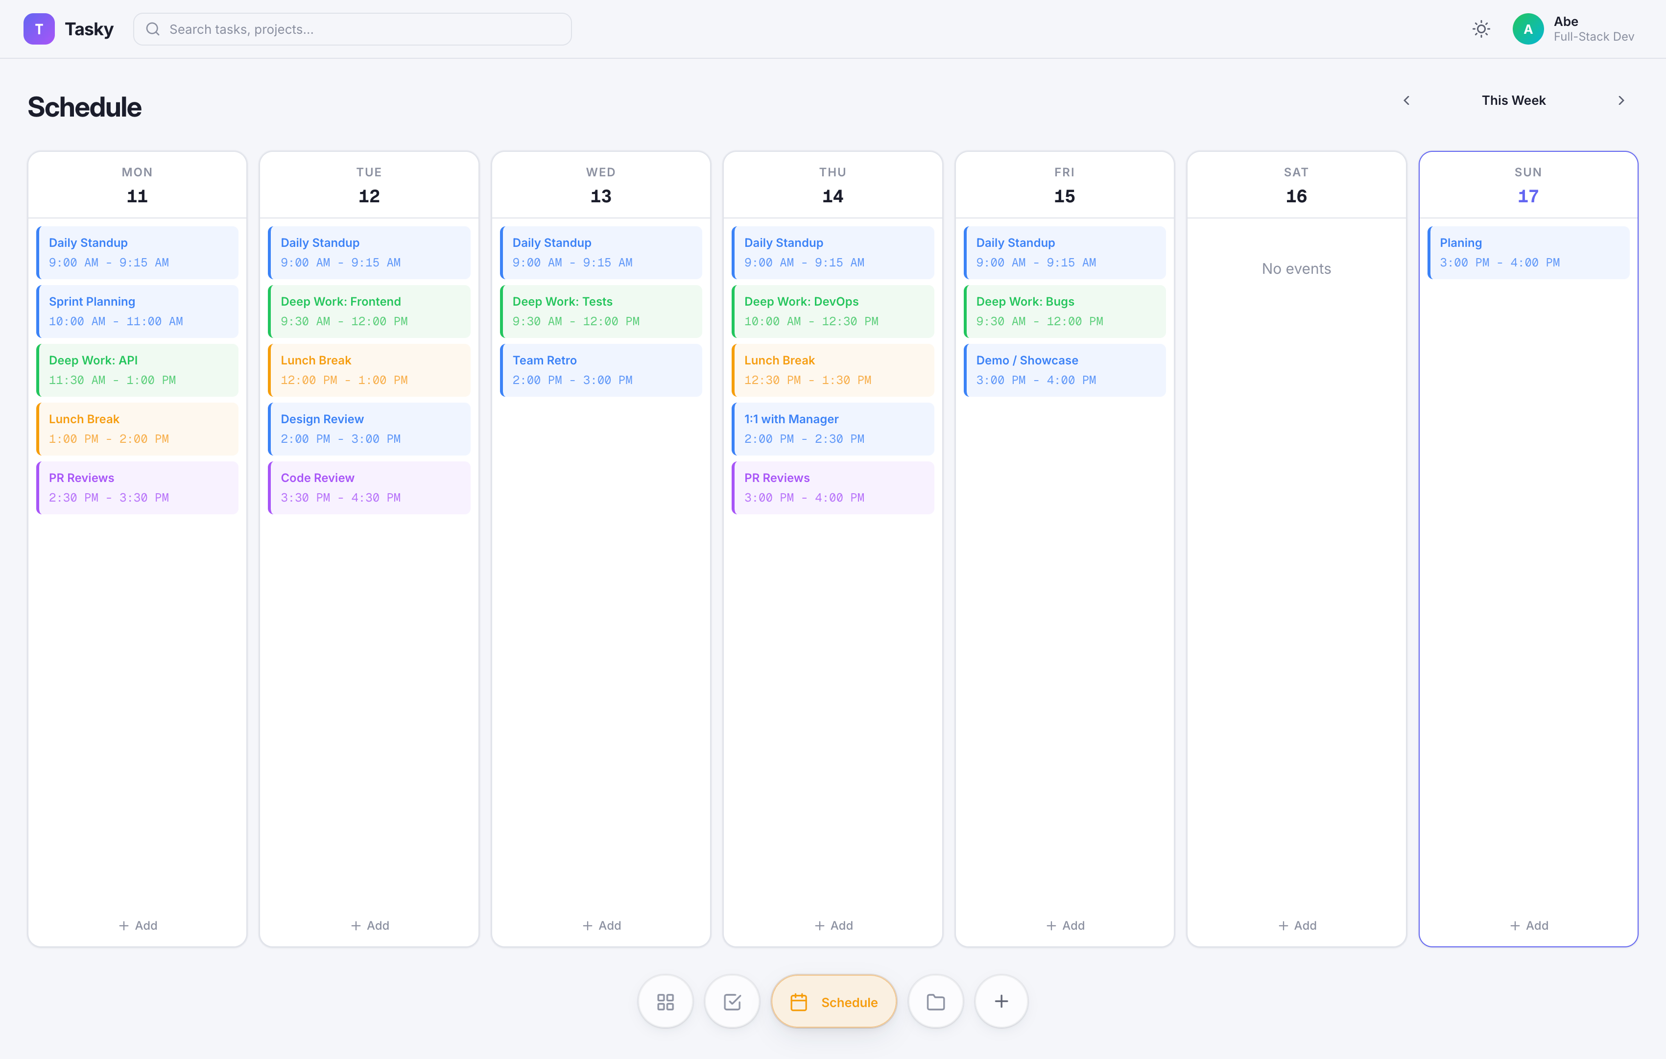Screen dimensions: 1666x1059
Task: Open the Design Review event
Action: pos(369,429)
